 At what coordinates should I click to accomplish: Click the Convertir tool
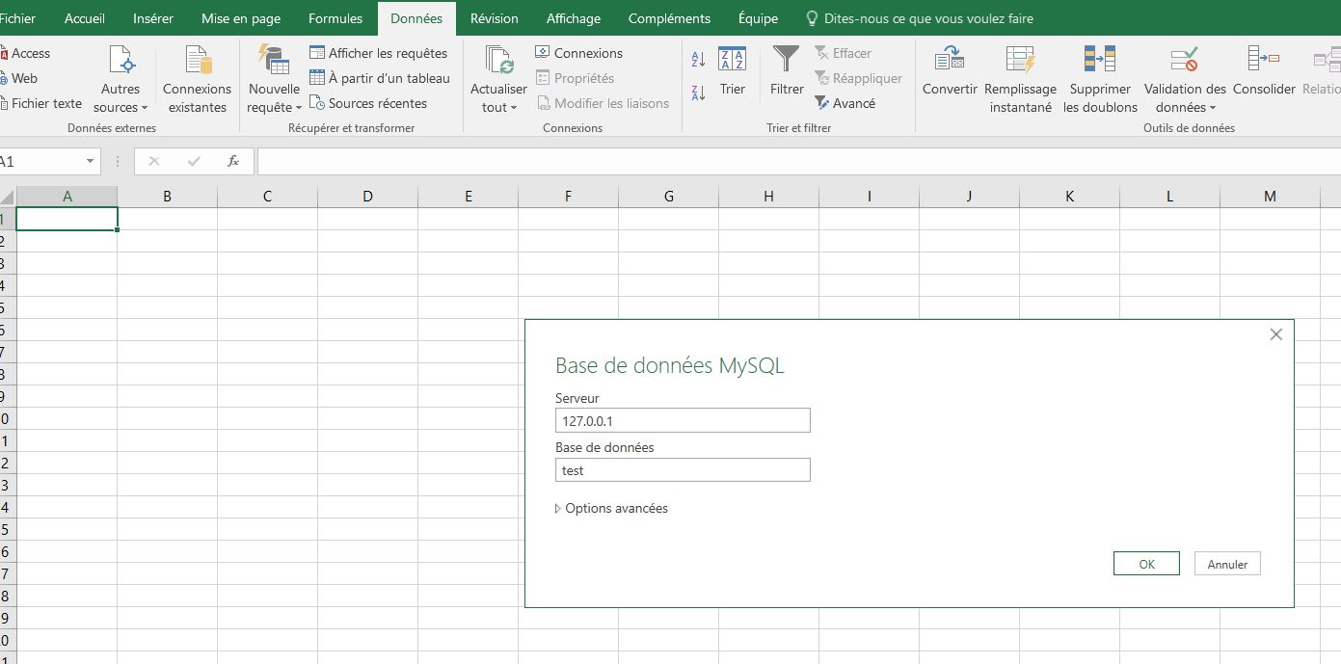click(x=950, y=71)
